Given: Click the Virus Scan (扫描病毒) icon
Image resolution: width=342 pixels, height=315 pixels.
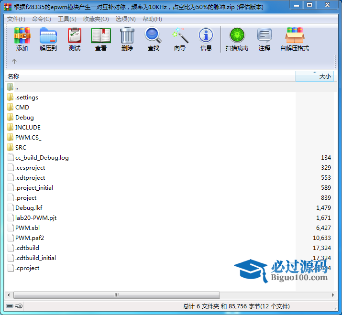Looking at the screenshot, I should click(x=237, y=39).
